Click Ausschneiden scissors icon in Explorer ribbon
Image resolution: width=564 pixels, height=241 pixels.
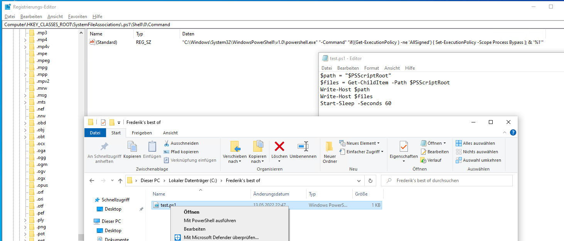[x=167, y=143]
